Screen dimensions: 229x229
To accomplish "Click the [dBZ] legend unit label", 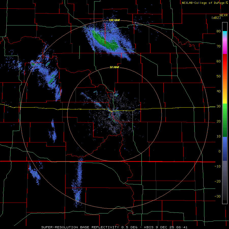I will 216,18.
